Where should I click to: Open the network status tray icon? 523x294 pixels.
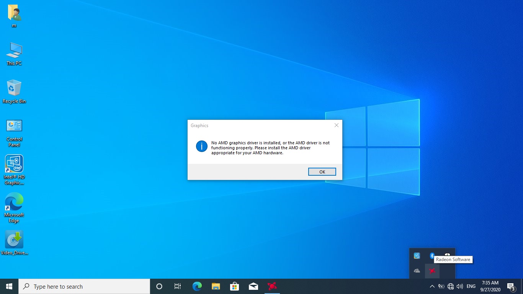450,286
